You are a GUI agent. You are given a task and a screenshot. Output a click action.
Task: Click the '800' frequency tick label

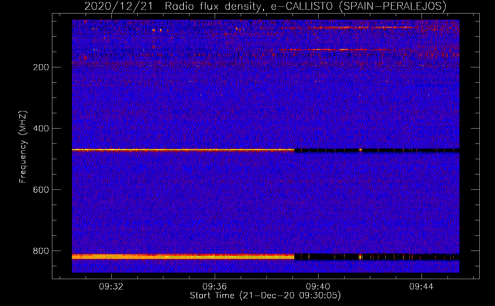coord(41,251)
